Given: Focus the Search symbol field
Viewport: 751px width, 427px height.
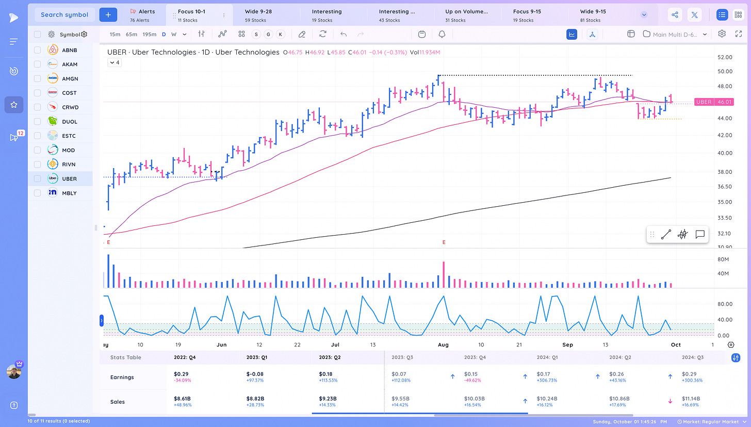Looking at the screenshot, I should [64, 14].
